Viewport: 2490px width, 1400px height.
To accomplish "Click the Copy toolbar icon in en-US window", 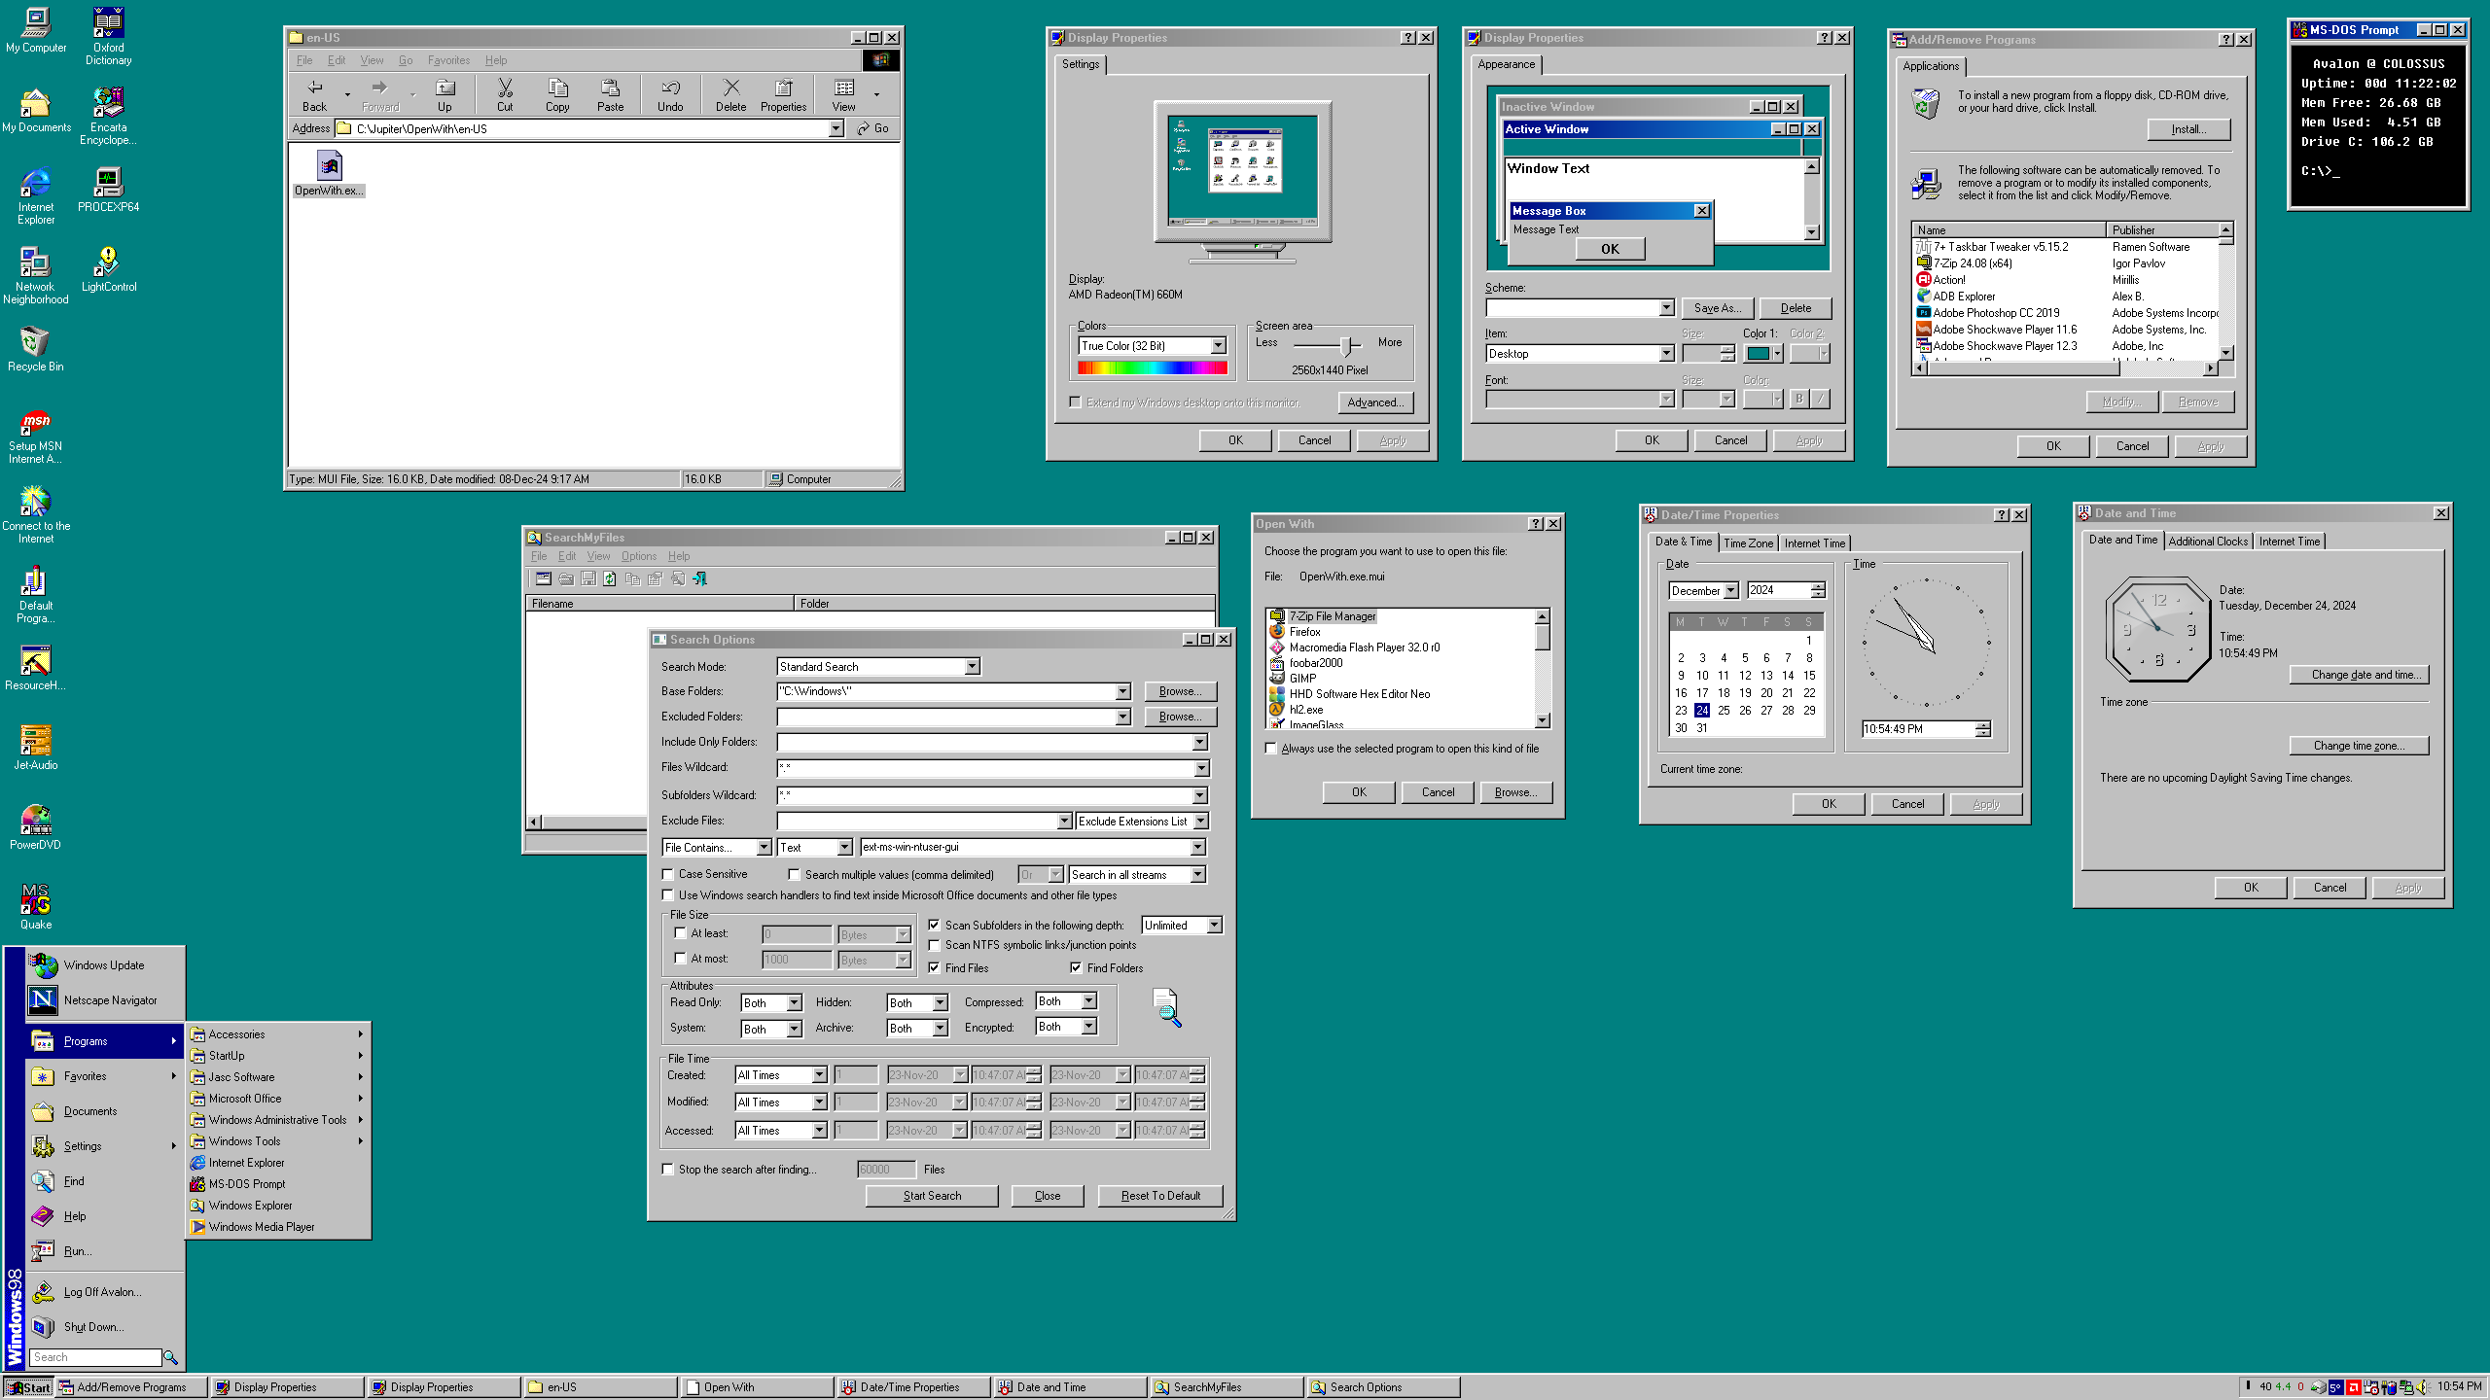I will click(x=557, y=95).
